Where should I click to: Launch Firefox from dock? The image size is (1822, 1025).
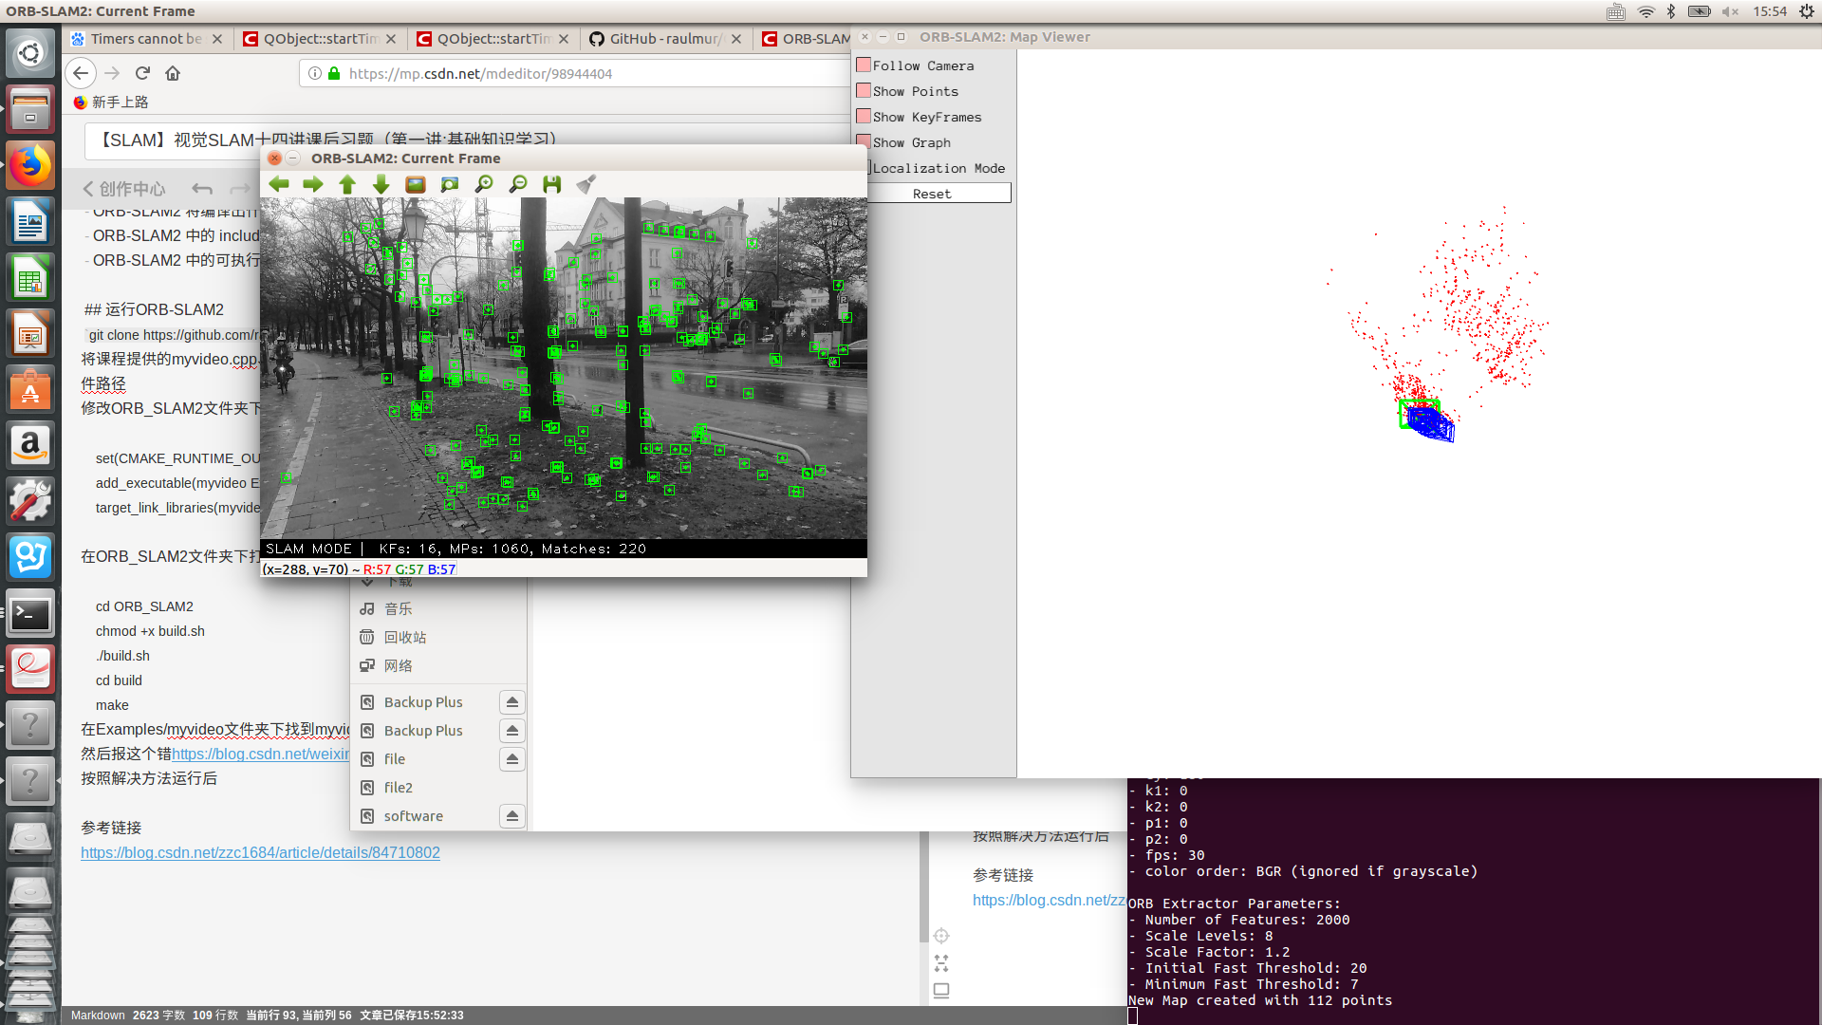tap(30, 166)
